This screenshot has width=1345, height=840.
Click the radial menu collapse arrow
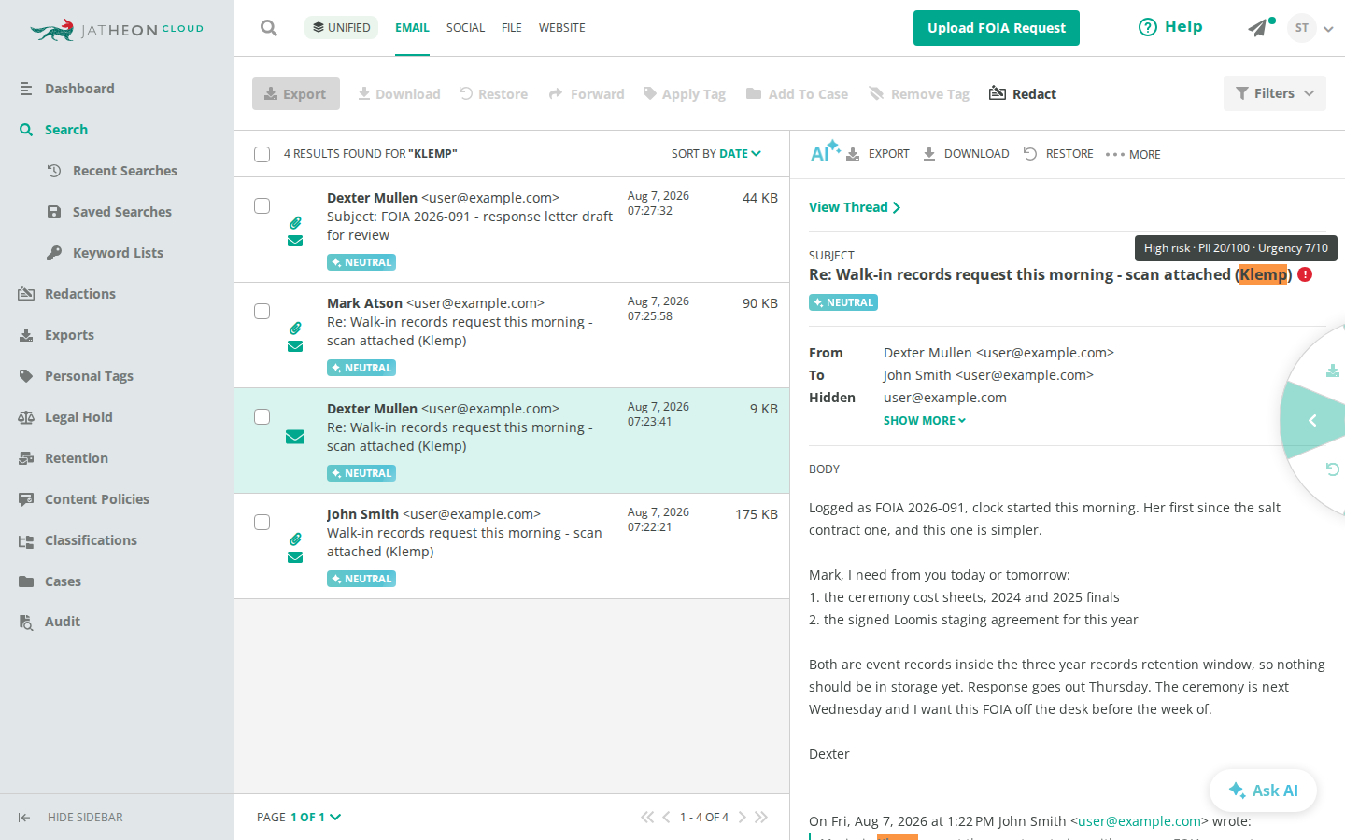(x=1312, y=421)
